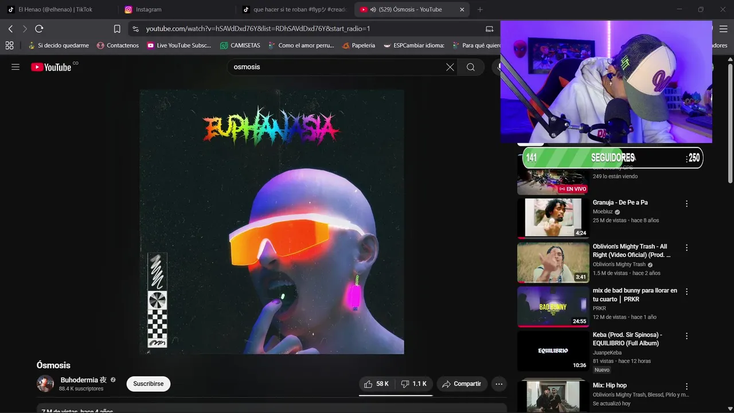
Task: Open the Contactenos bookmark
Action: pos(118,45)
